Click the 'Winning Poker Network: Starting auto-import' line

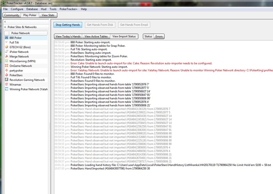click(x=91, y=67)
